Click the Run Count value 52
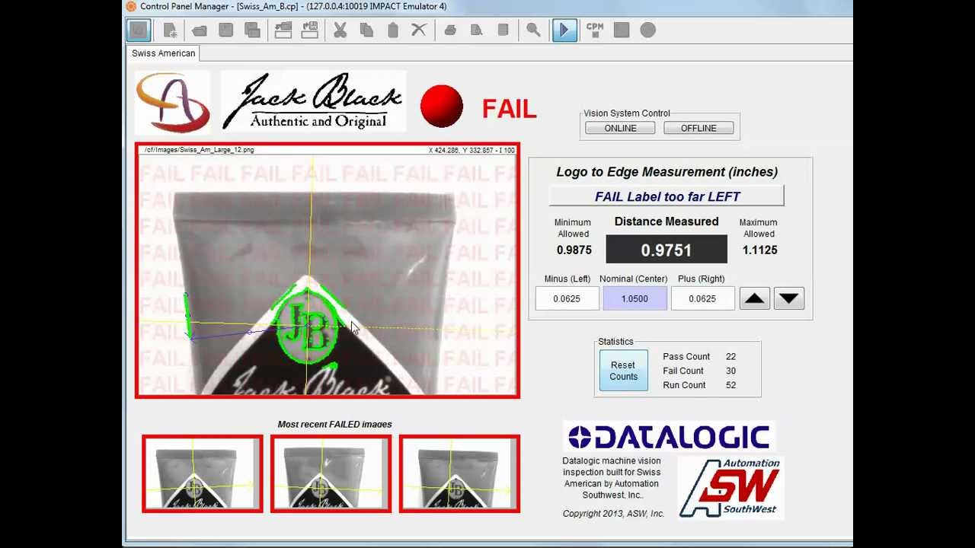The height and width of the screenshot is (548, 975). pos(730,385)
